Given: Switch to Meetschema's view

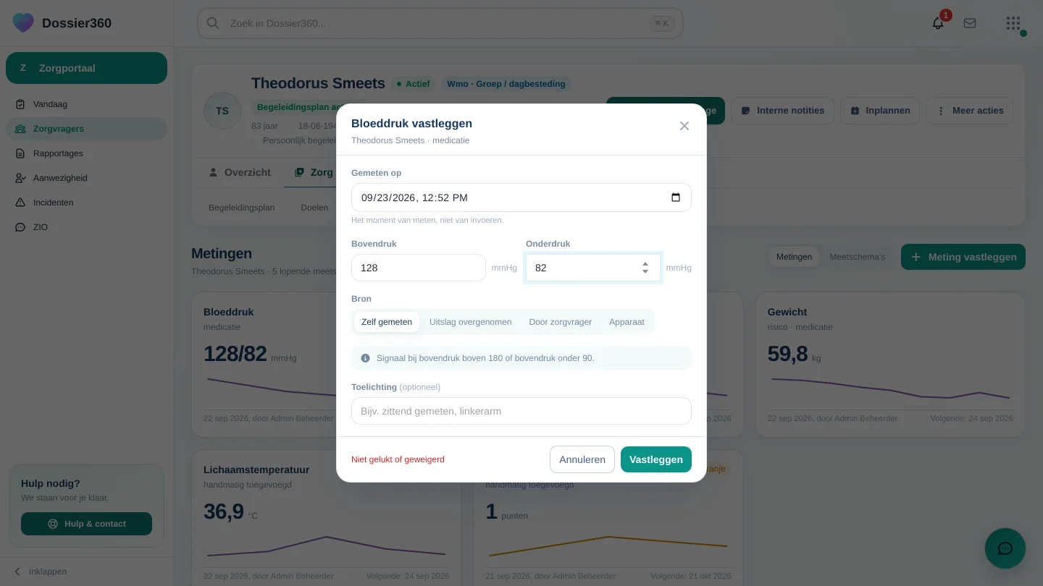Looking at the screenshot, I should [x=857, y=257].
